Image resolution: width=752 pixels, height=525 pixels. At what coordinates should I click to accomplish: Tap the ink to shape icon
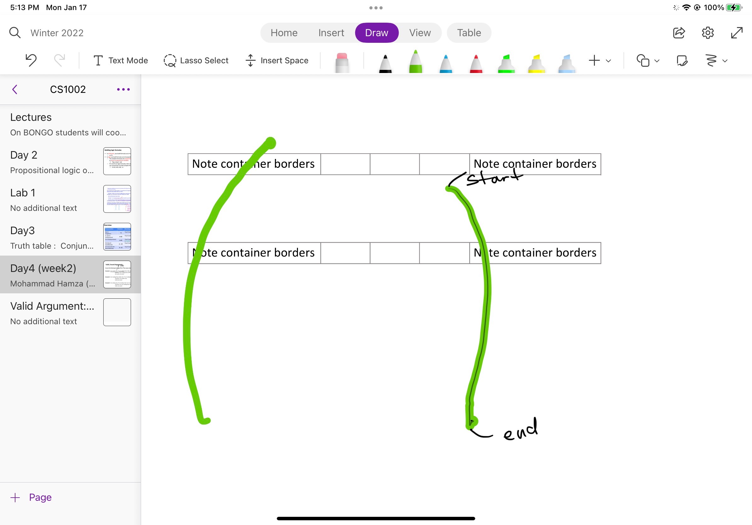pos(681,60)
